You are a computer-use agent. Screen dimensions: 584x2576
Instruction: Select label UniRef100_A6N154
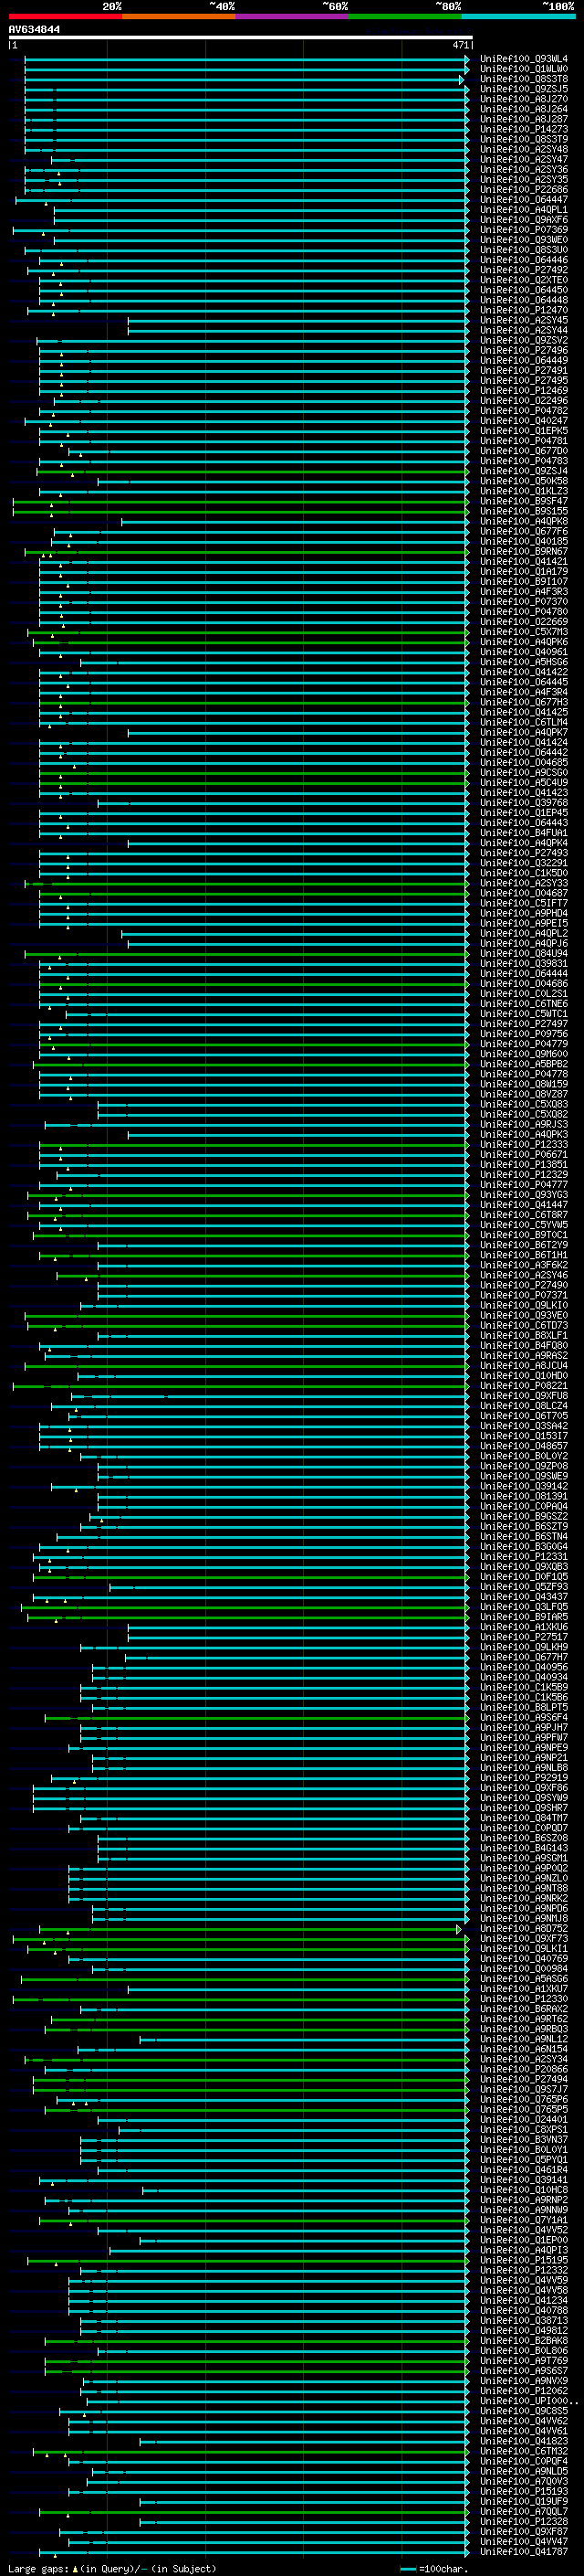pyautogui.click(x=523, y=2049)
